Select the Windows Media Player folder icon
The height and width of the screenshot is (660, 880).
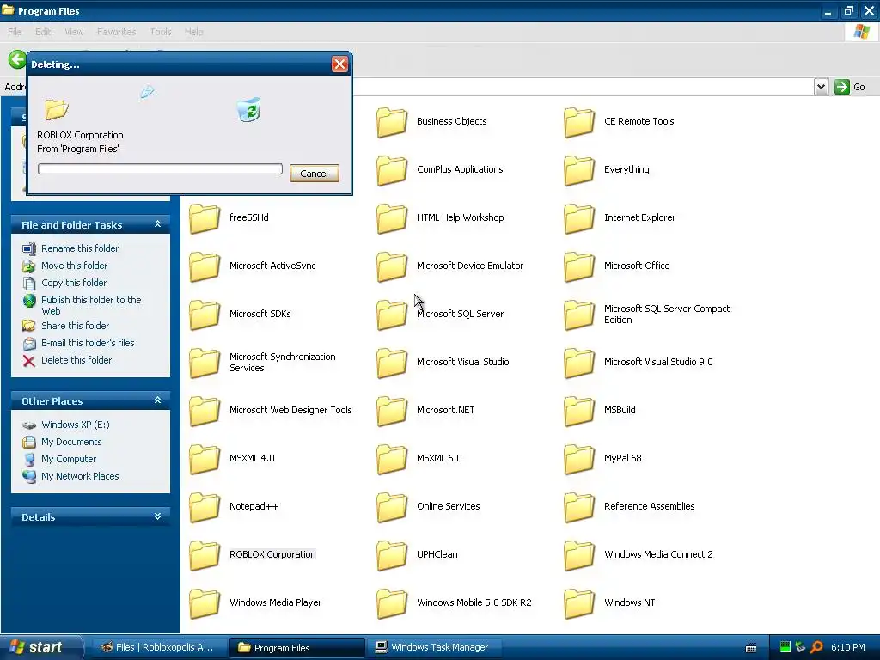[205, 603]
